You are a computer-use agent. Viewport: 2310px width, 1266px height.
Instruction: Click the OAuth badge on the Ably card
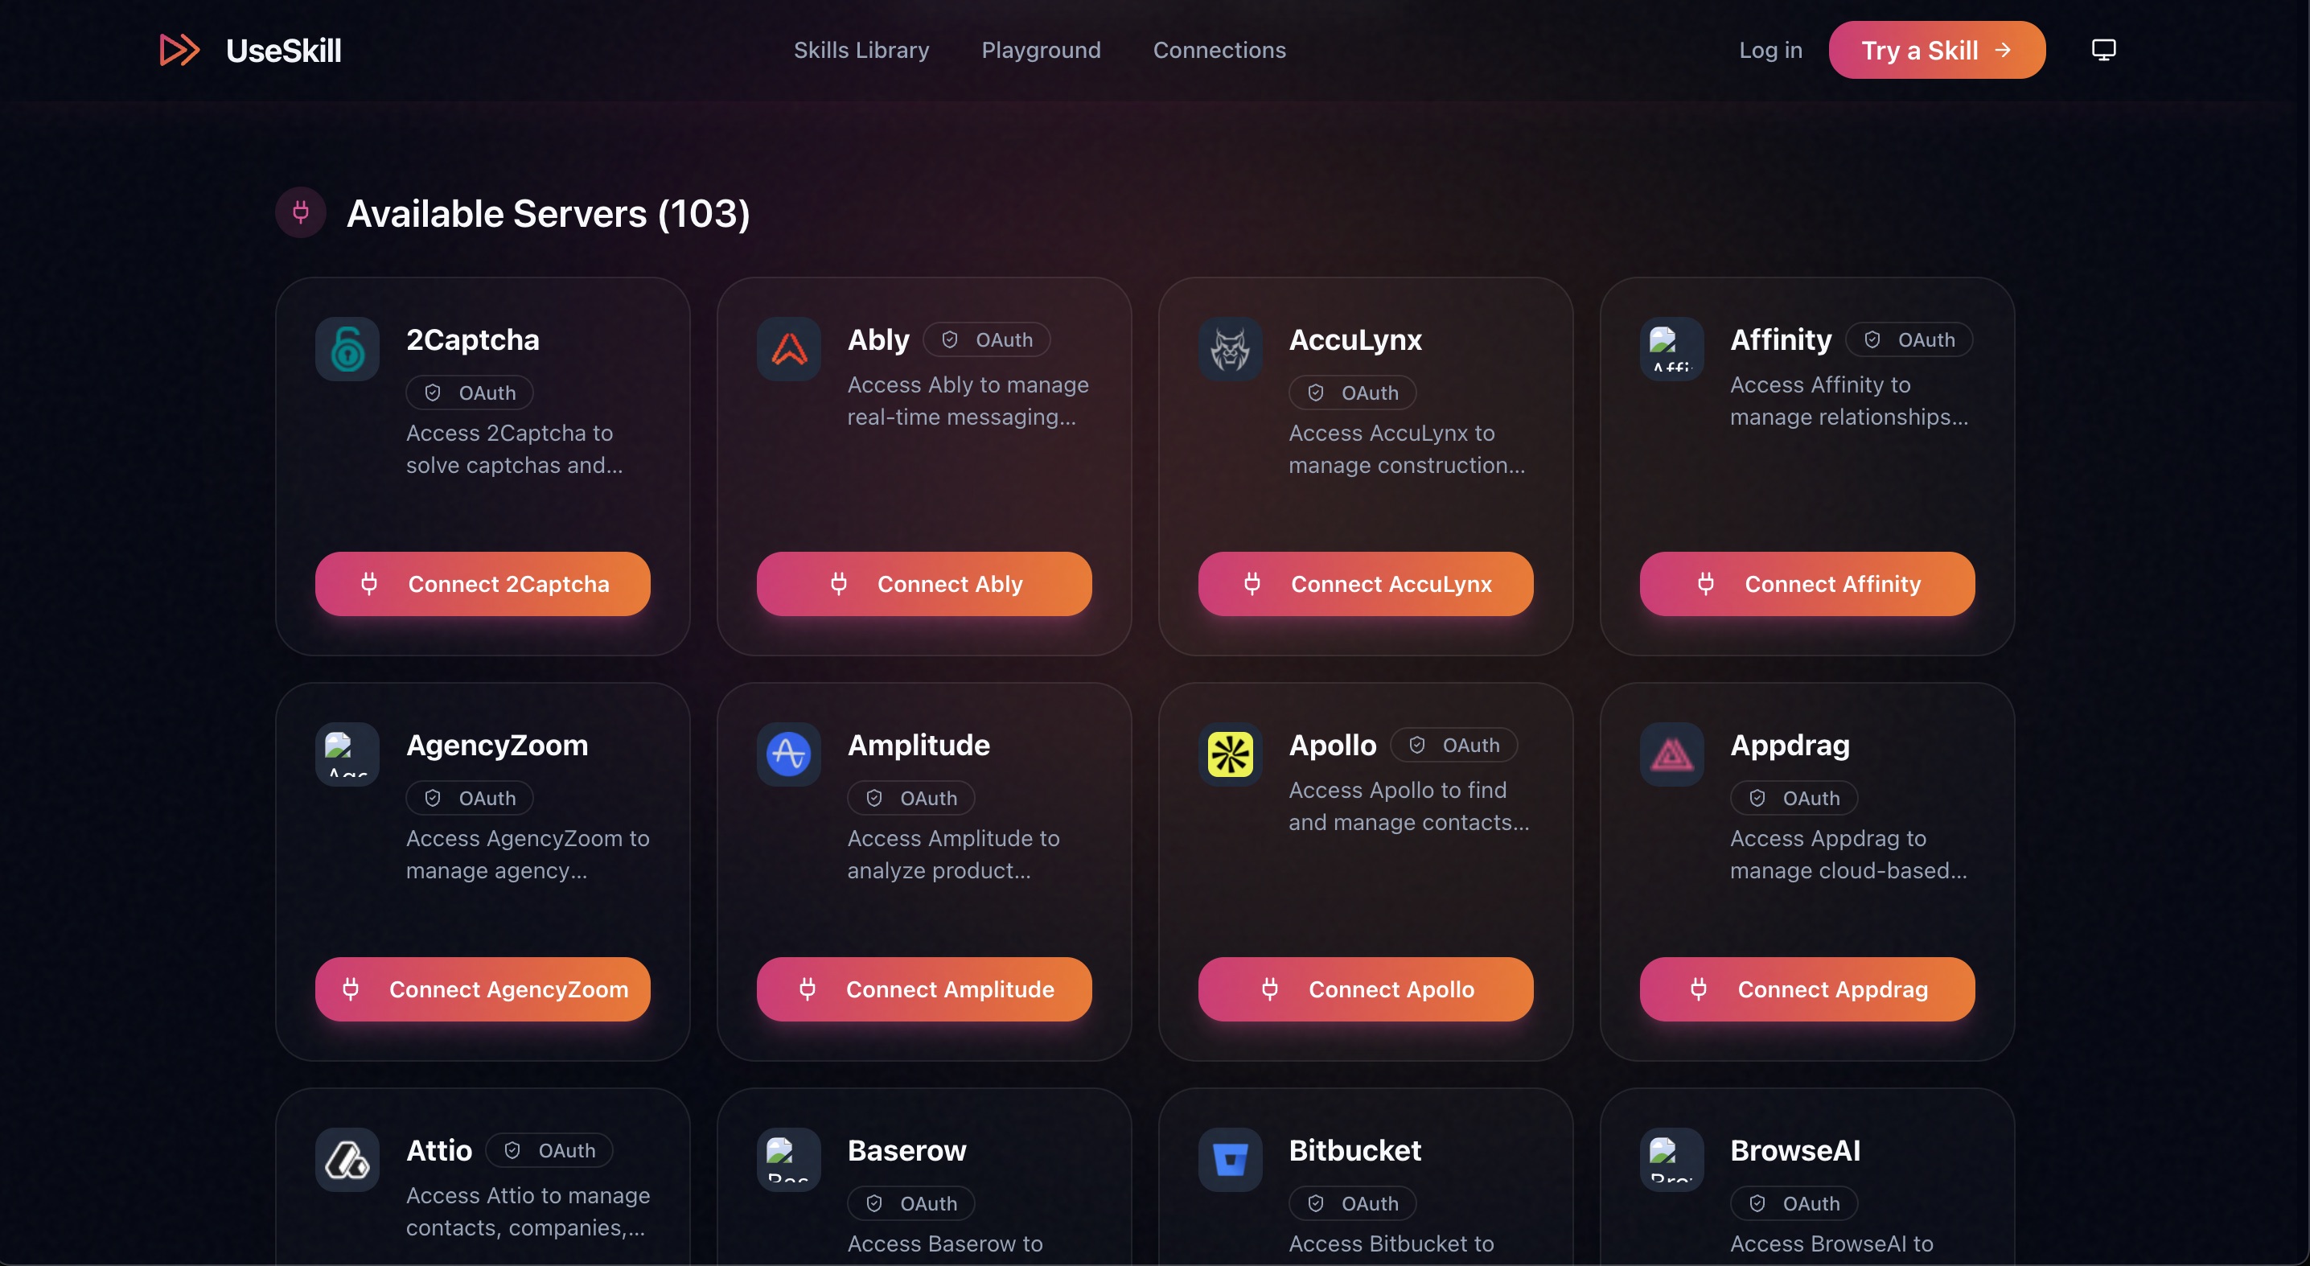point(988,339)
